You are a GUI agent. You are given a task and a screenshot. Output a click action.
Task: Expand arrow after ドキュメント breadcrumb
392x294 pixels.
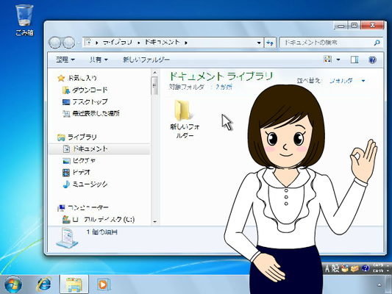pyautogui.click(x=186, y=43)
